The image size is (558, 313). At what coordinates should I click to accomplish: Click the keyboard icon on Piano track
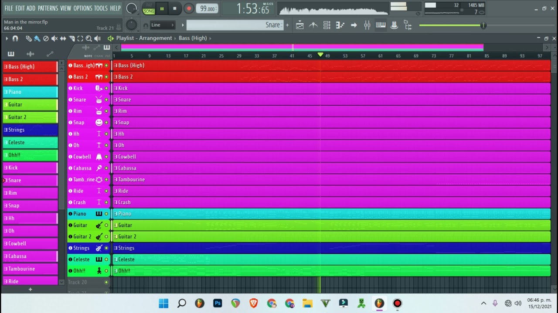pos(99,214)
